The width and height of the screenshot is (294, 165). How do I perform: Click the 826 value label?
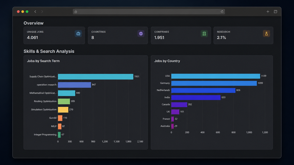[x=238, y=90]
